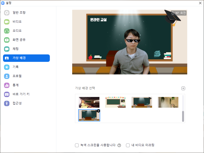Close the settings window
Viewport: 204px width, 153px height.
tap(200, 3)
